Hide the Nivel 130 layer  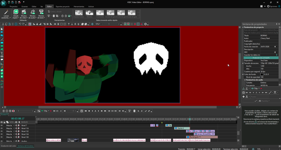click(x=2, y=137)
